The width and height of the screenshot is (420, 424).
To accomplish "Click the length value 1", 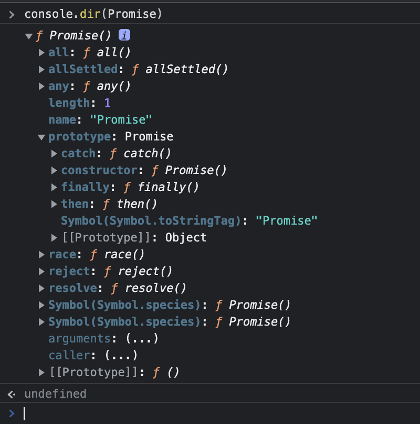I will [108, 103].
